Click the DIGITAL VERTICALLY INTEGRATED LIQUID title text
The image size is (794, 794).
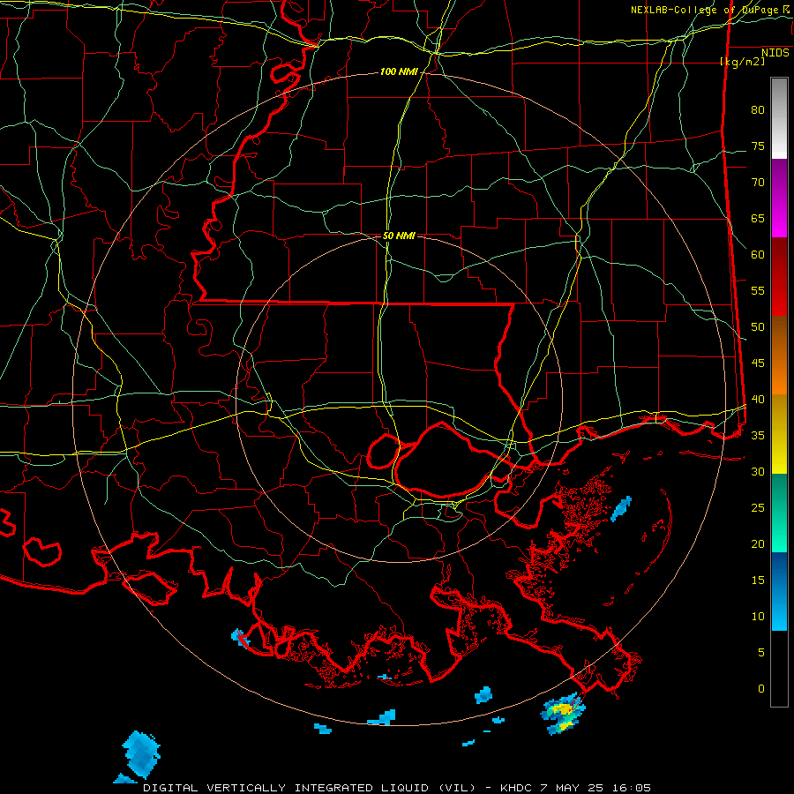tap(311, 788)
